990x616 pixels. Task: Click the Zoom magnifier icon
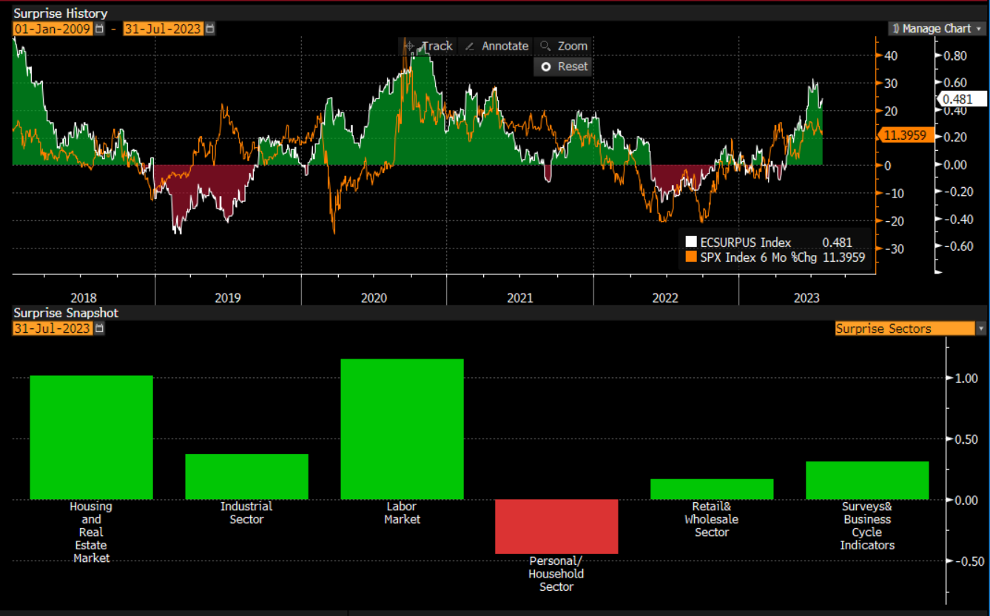pos(545,46)
